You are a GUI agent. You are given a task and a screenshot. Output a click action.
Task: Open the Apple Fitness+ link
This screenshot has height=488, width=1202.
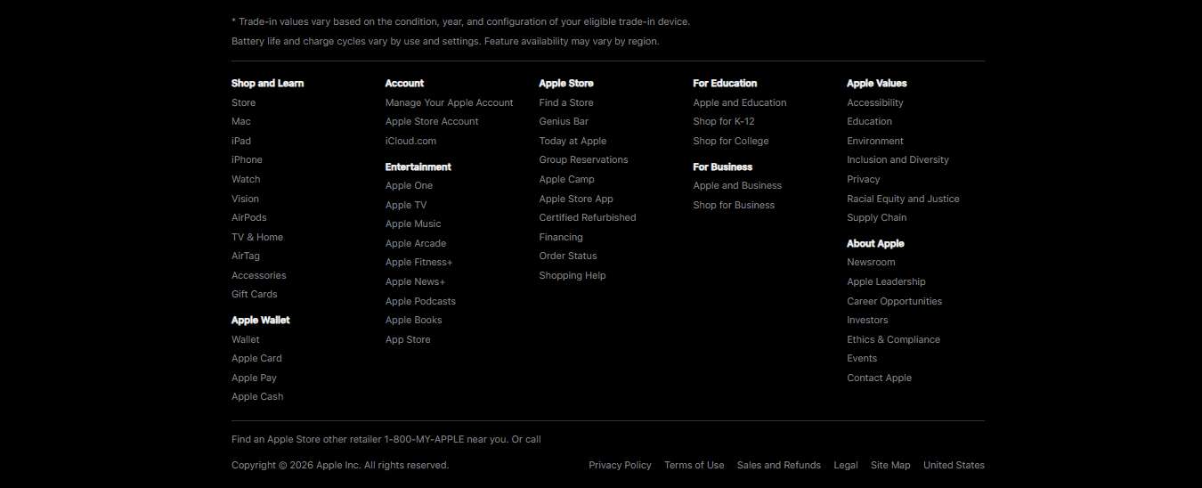pyautogui.click(x=418, y=262)
